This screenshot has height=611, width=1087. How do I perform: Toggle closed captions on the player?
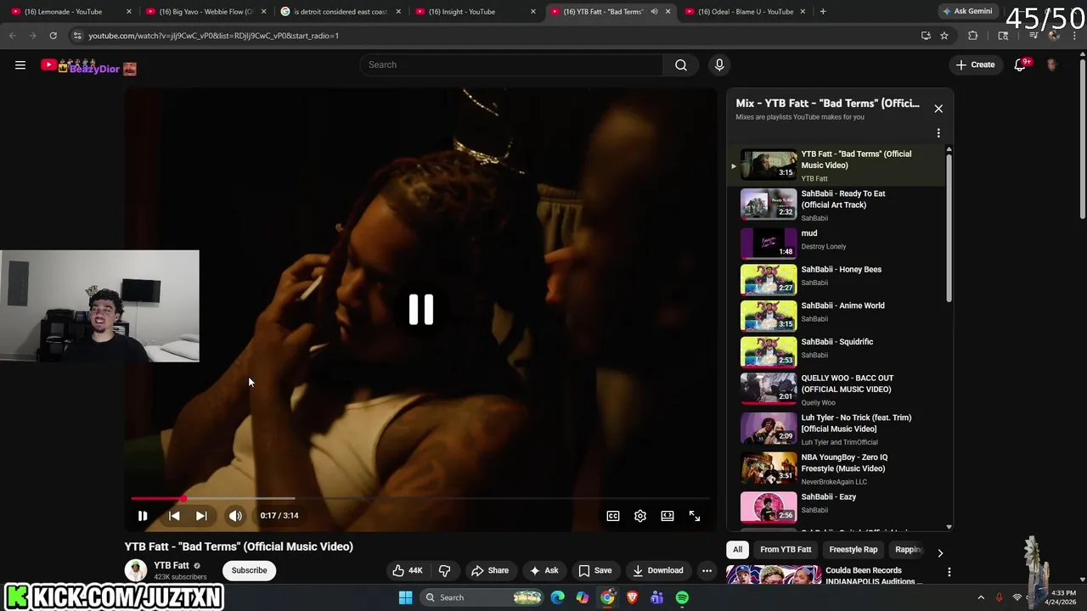(x=613, y=515)
